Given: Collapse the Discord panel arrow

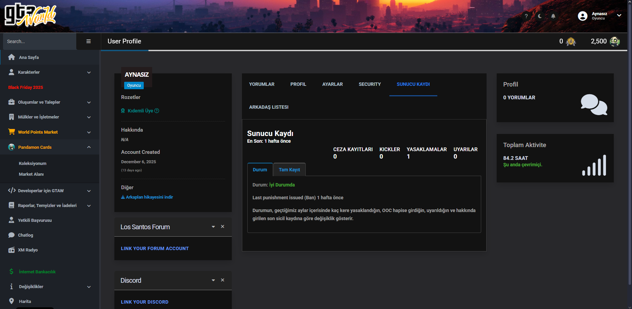Looking at the screenshot, I should [x=213, y=280].
